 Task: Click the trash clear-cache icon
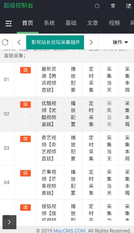click(x=113, y=6)
